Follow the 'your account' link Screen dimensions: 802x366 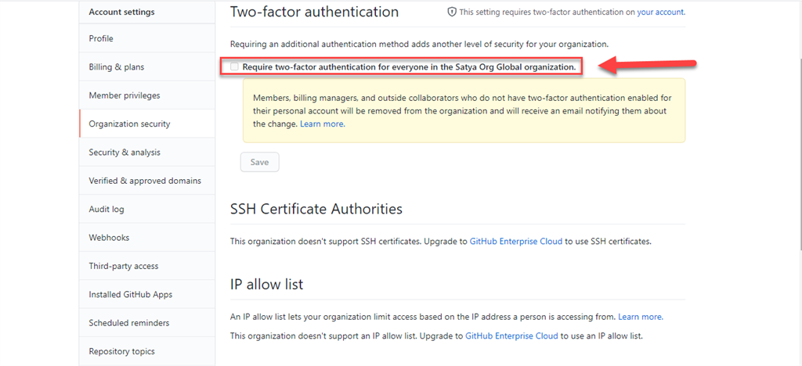[x=660, y=12]
